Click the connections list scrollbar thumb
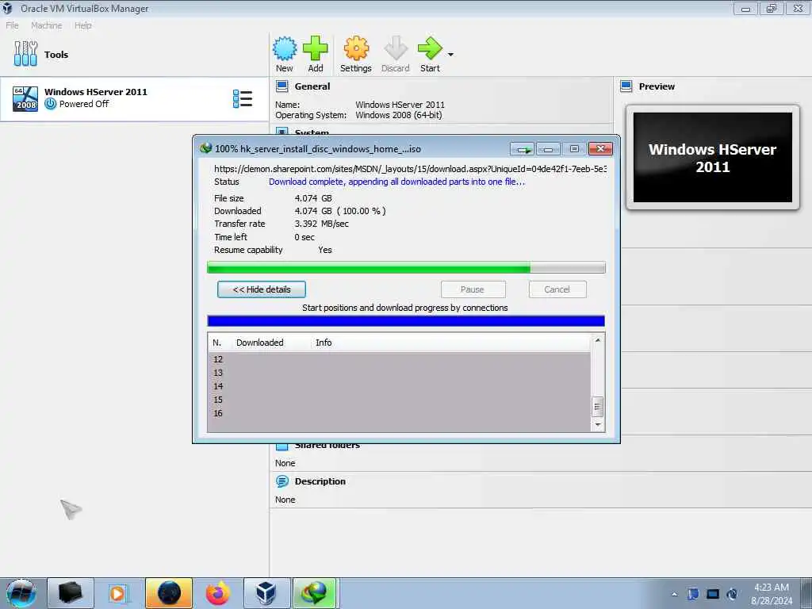The height and width of the screenshot is (609, 812). point(598,407)
